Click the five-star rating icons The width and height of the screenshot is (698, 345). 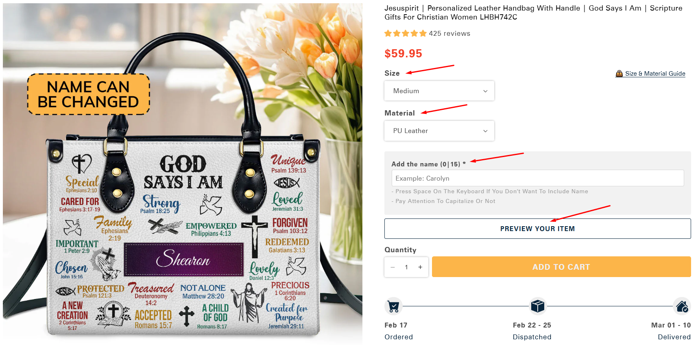406,33
